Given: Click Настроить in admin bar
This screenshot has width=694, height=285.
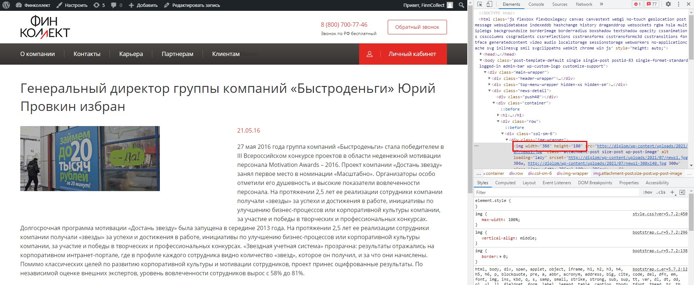Looking at the screenshot, I should pos(72,5).
